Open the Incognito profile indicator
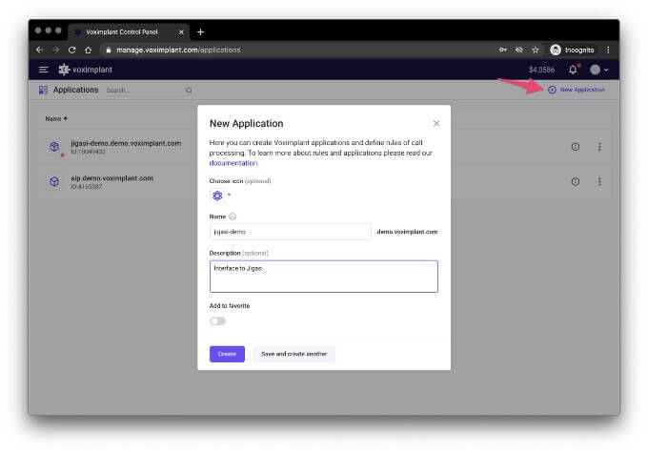Screen dimensions: 648x453 [x=573, y=50]
